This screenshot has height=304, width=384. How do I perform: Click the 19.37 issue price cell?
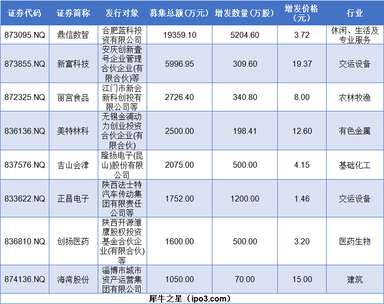[302, 64]
